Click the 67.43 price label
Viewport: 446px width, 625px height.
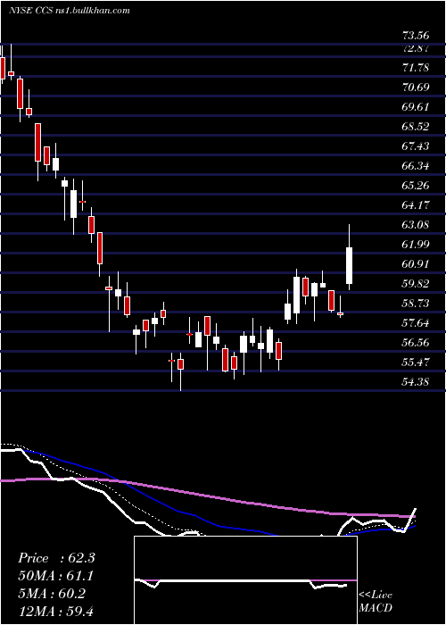[416, 146]
